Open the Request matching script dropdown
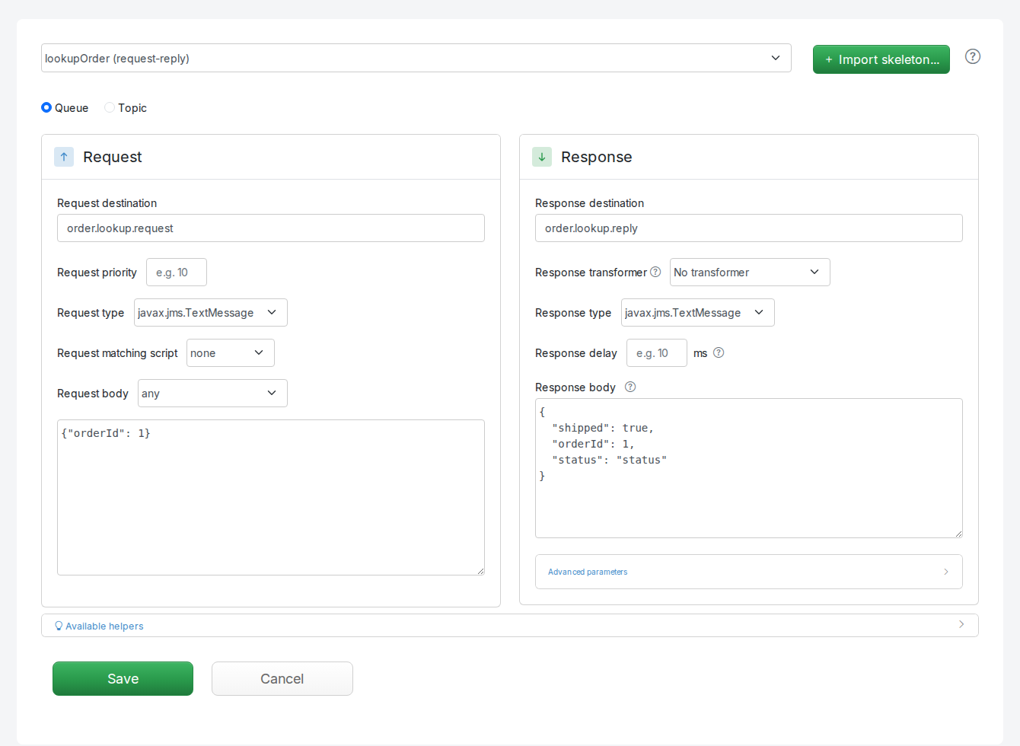The height and width of the screenshot is (746, 1020). point(231,352)
